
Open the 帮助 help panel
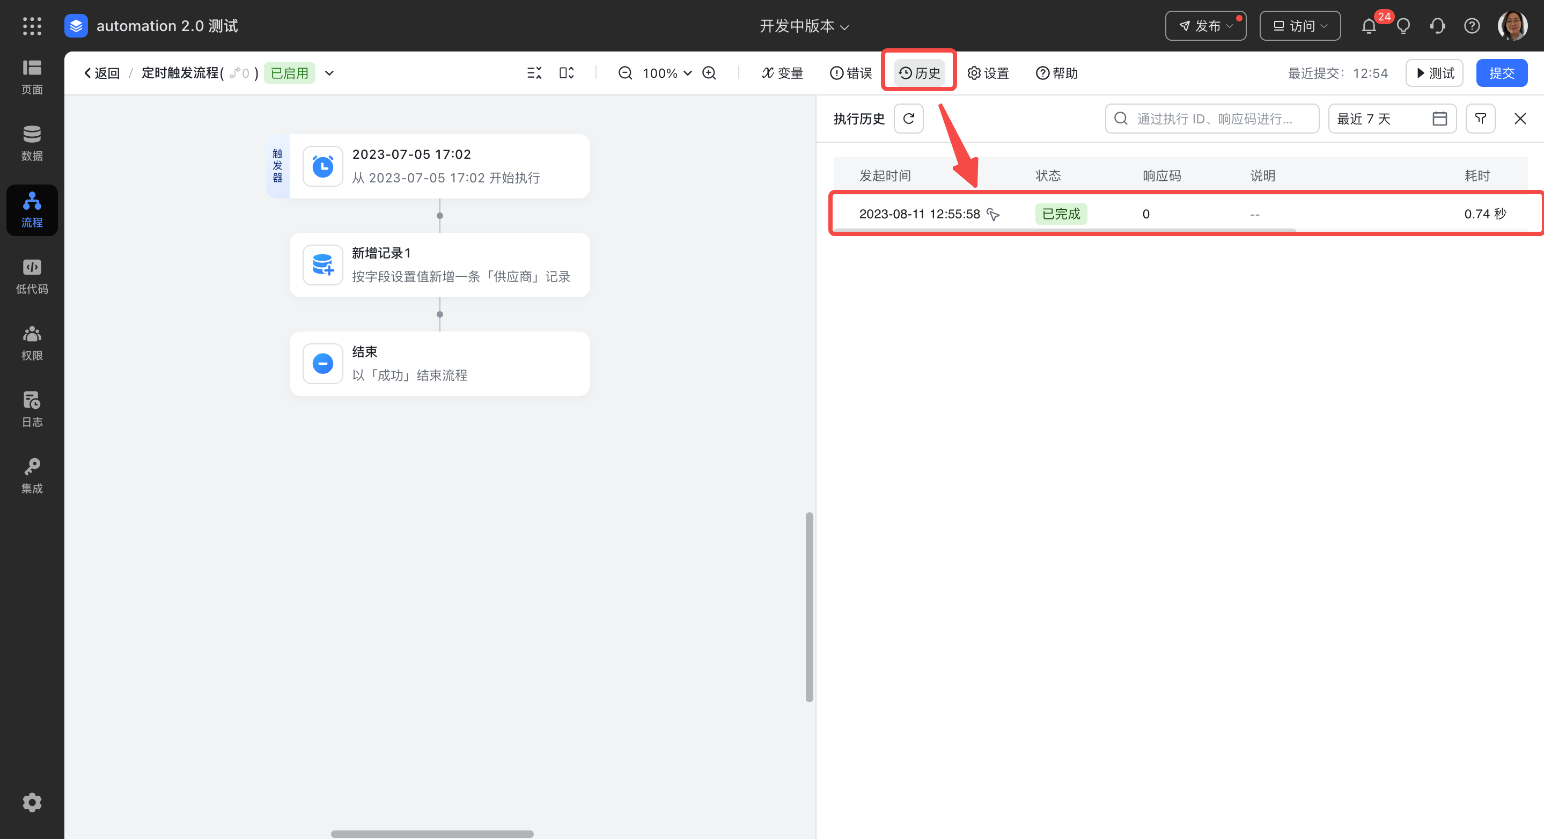1057,73
